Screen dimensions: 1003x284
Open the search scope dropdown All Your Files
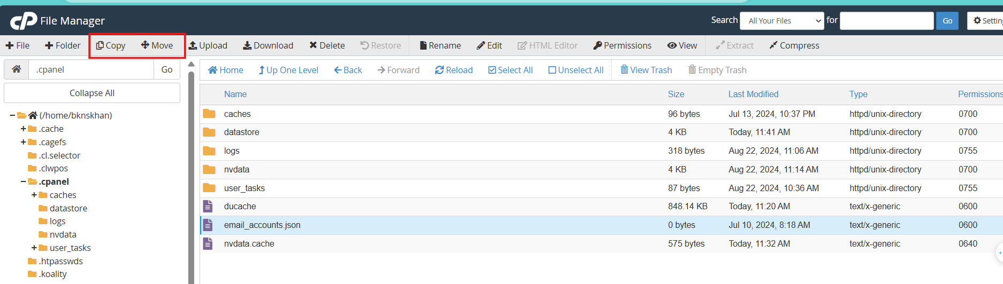coord(782,21)
